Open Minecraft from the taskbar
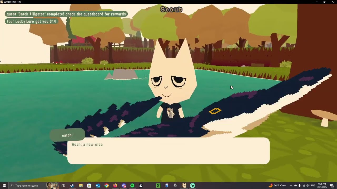The image size is (337, 189). coord(158,186)
